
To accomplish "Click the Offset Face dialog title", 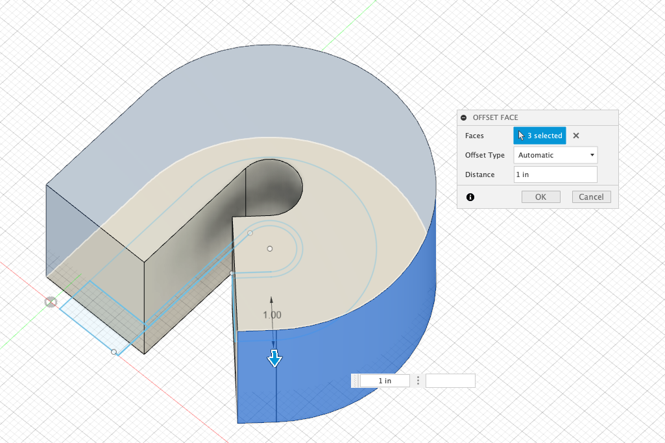I will (496, 118).
